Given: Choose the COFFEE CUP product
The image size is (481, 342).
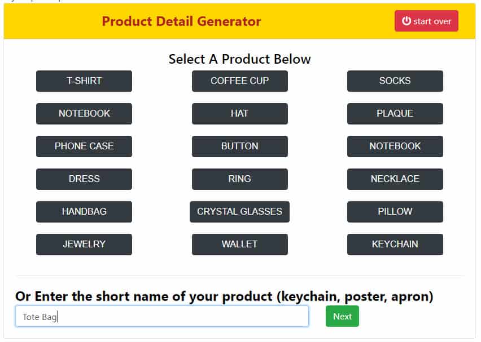Looking at the screenshot, I should click(240, 81).
